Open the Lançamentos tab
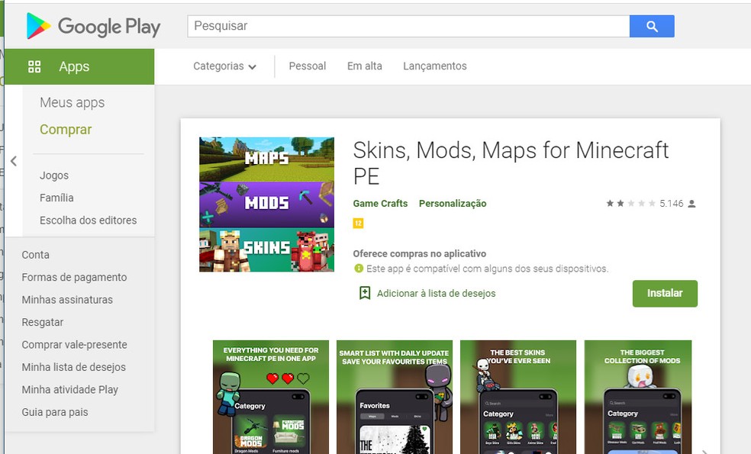This screenshot has width=751, height=454. pos(435,66)
